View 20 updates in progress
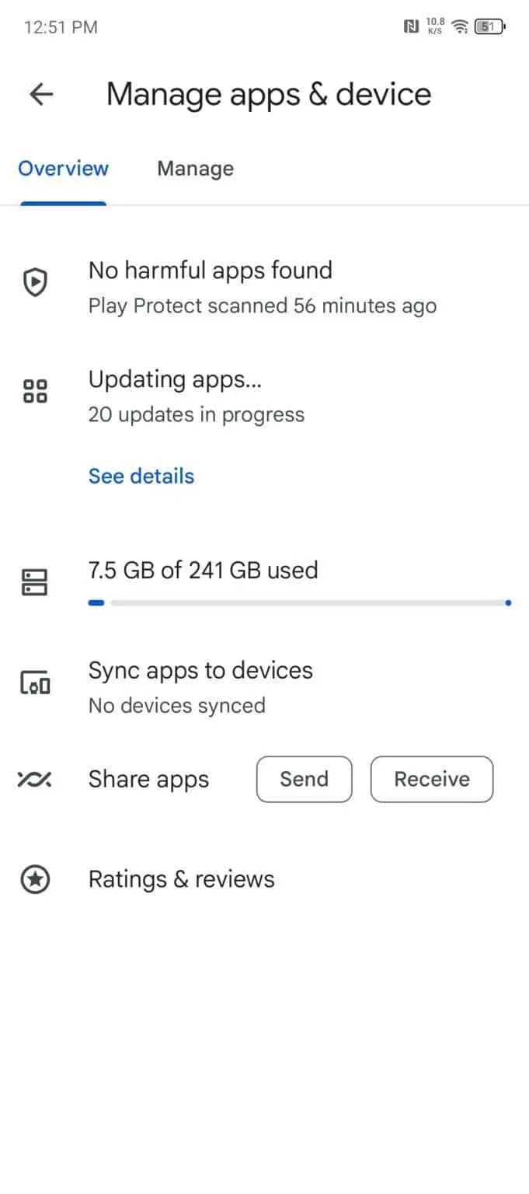The height and width of the screenshot is (1194, 529). point(196,414)
